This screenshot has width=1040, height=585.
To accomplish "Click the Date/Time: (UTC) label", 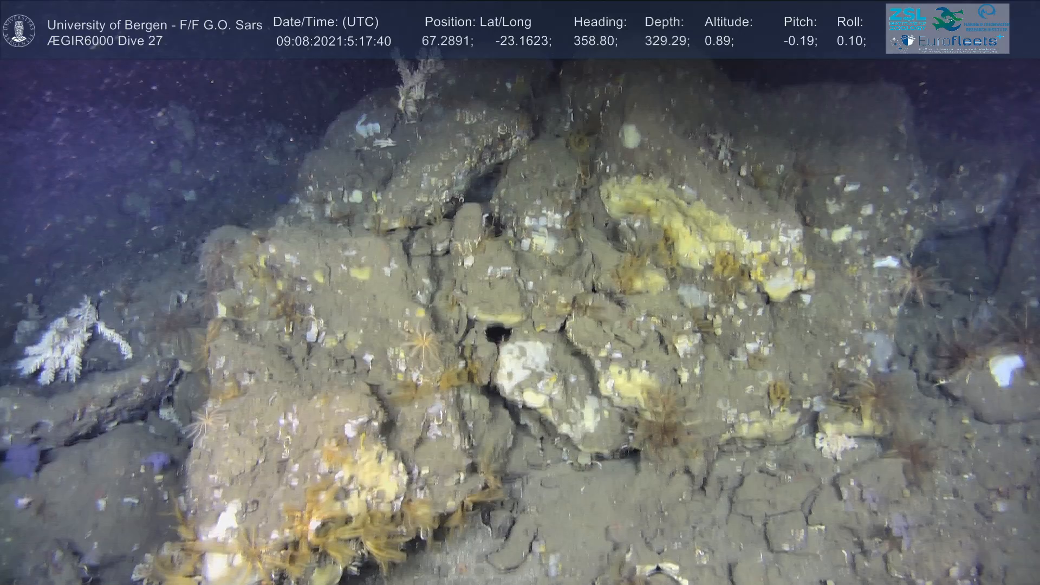I will click(x=326, y=22).
